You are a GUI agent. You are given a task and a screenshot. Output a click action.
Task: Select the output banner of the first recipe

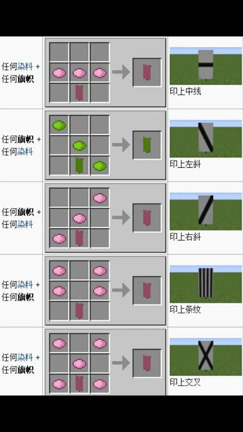[x=147, y=72]
